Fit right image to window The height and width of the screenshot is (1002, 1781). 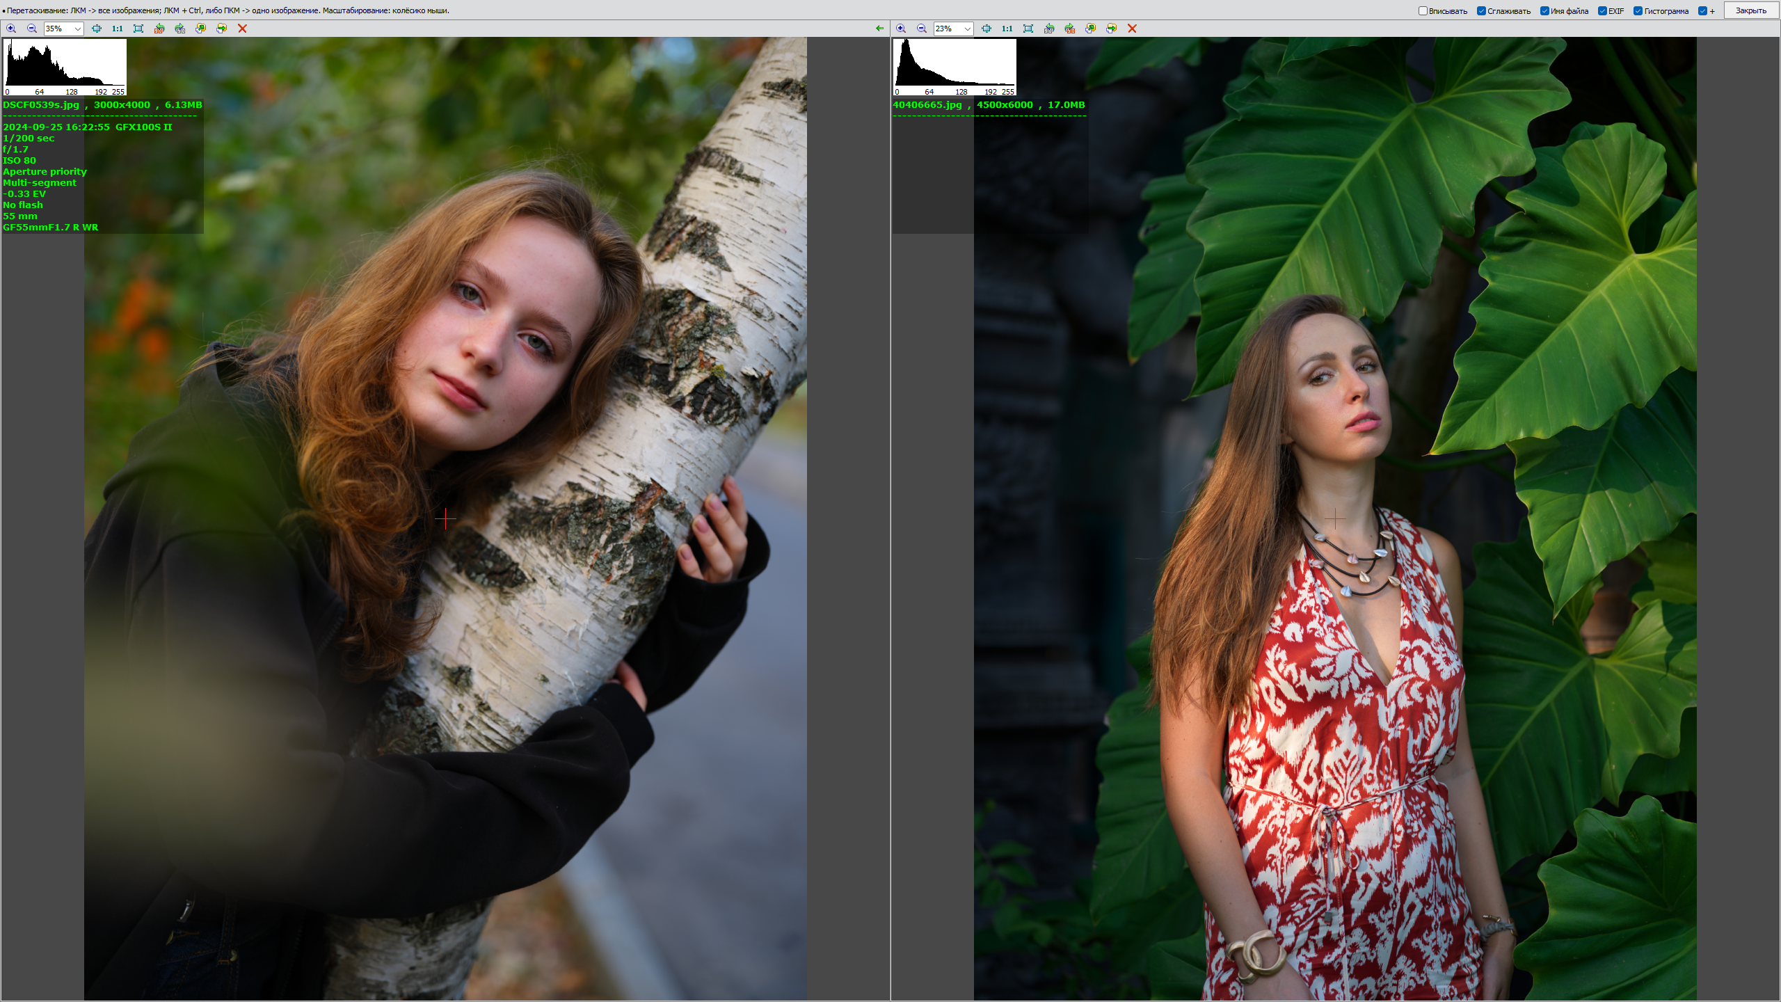(1028, 29)
